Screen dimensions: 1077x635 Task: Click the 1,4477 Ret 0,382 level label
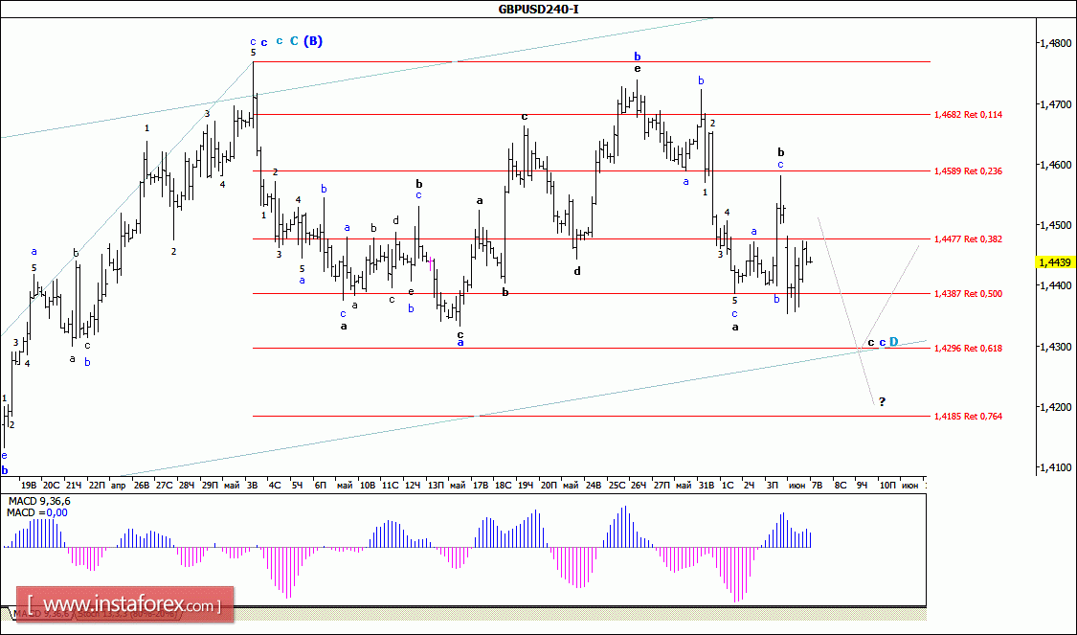pos(967,239)
